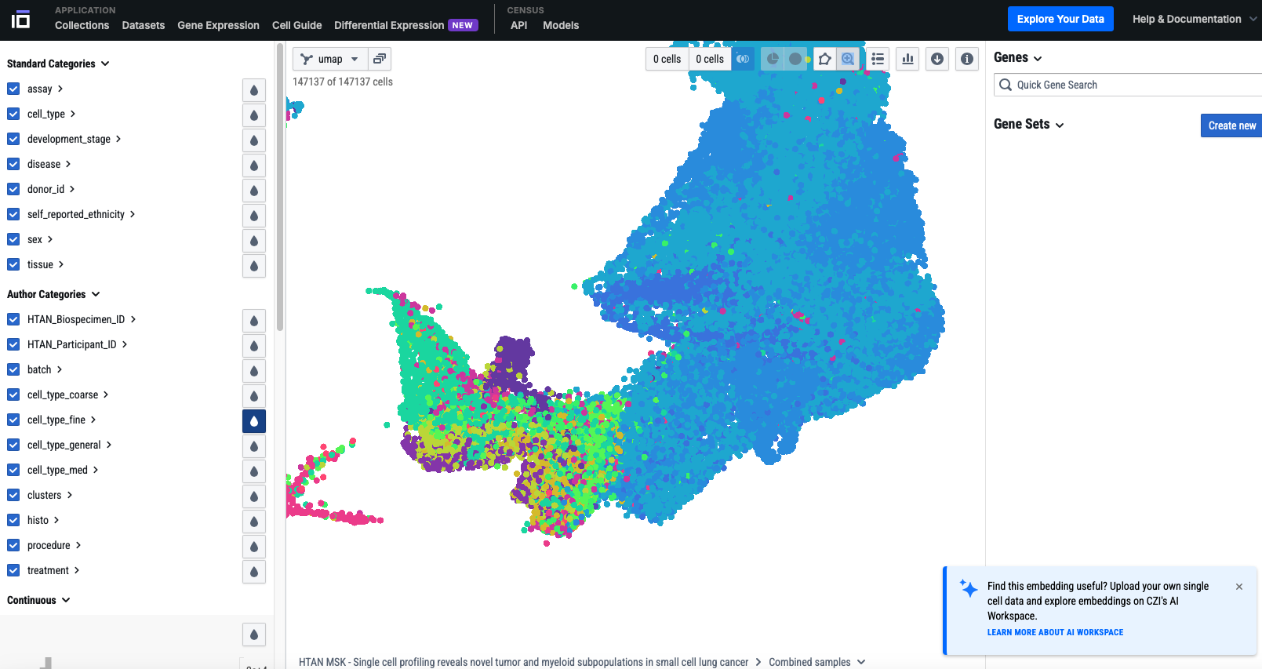The width and height of the screenshot is (1262, 669).
Task: Open the Gene Expression menu item
Action: [x=218, y=25]
